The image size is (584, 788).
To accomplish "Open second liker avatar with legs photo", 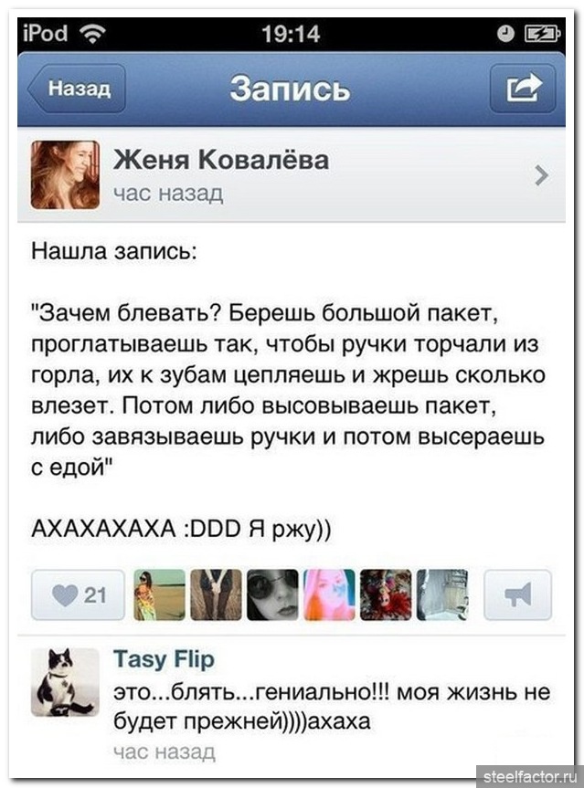I will pyautogui.click(x=216, y=595).
